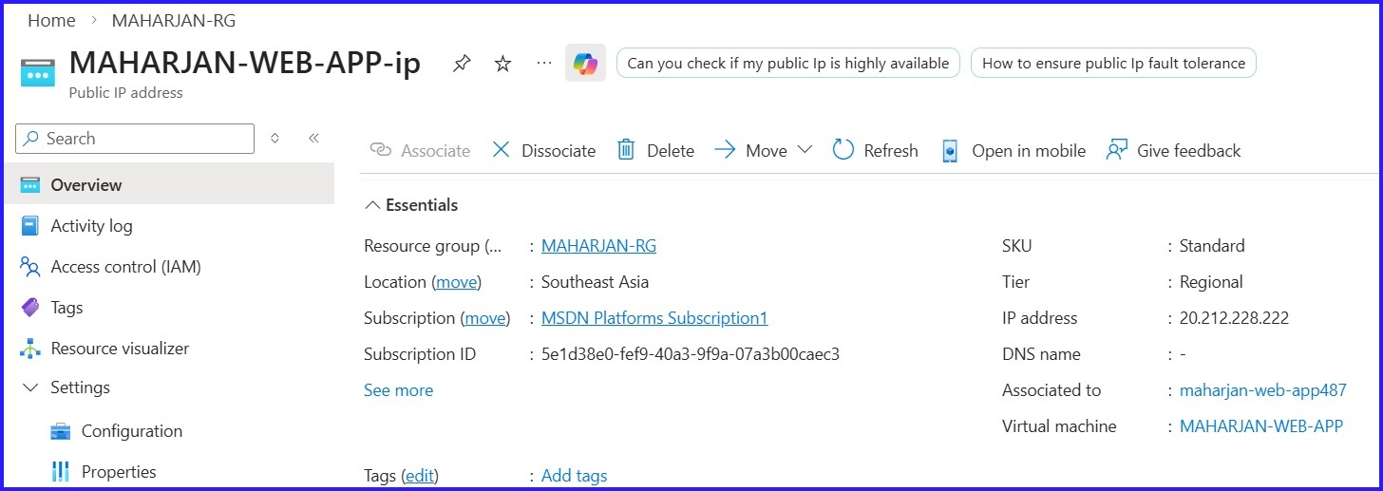Select the IP address 20.212.228.222
Image resolution: width=1383 pixels, height=491 pixels.
(x=1234, y=318)
